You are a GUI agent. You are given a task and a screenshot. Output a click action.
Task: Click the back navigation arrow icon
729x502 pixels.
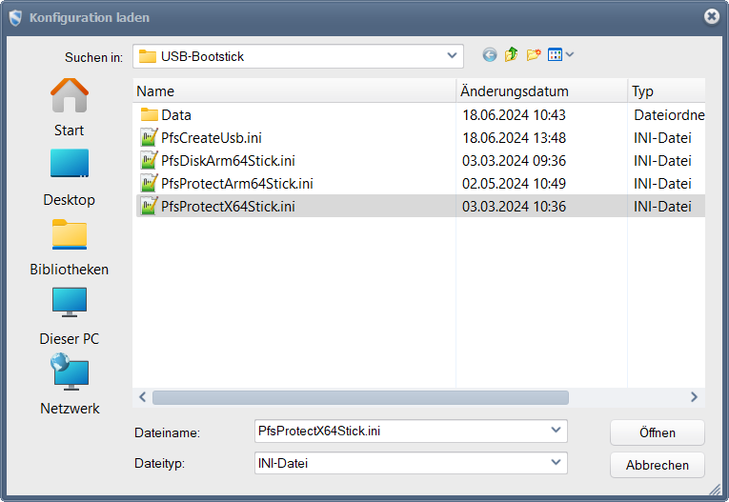tap(490, 55)
